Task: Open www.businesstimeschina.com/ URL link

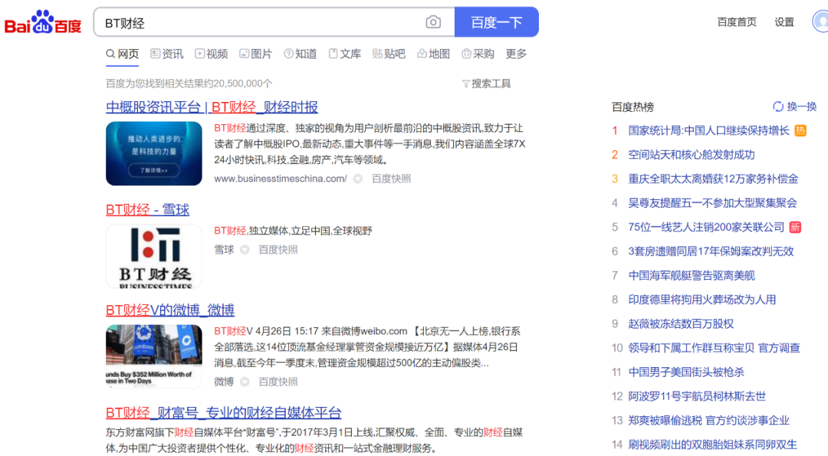Action: pos(281,179)
